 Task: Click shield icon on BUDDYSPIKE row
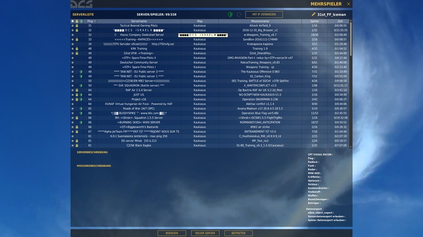tap(81, 113)
